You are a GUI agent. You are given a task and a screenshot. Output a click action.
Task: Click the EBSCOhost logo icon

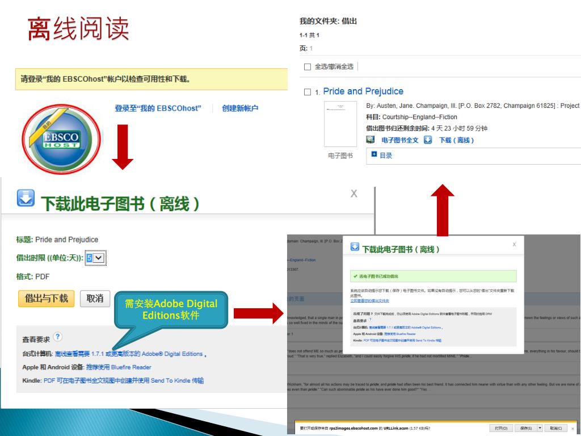[61, 139]
